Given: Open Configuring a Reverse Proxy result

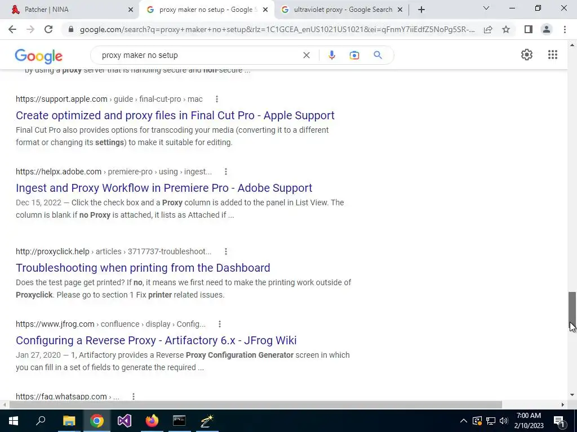Looking at the screenshot, I should (156, 340).
